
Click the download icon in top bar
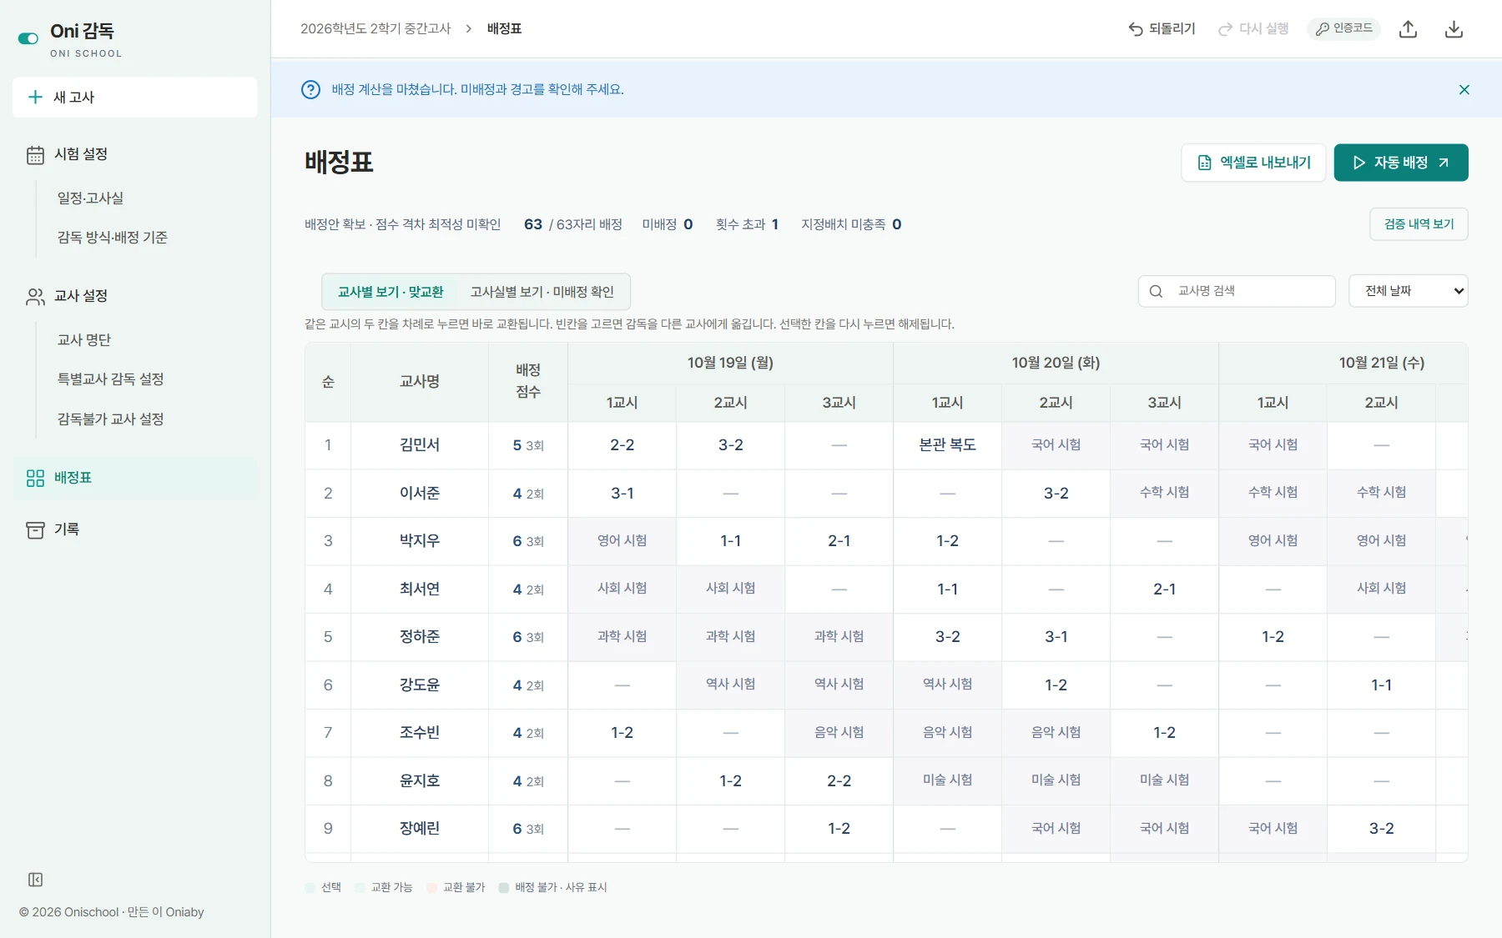click(x=1454, y=29)
